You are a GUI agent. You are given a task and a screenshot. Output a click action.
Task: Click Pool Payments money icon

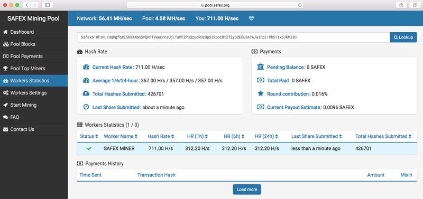[x=5, y=56]
